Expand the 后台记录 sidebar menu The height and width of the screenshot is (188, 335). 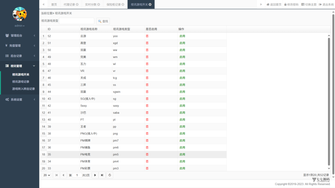coord(20,56)
